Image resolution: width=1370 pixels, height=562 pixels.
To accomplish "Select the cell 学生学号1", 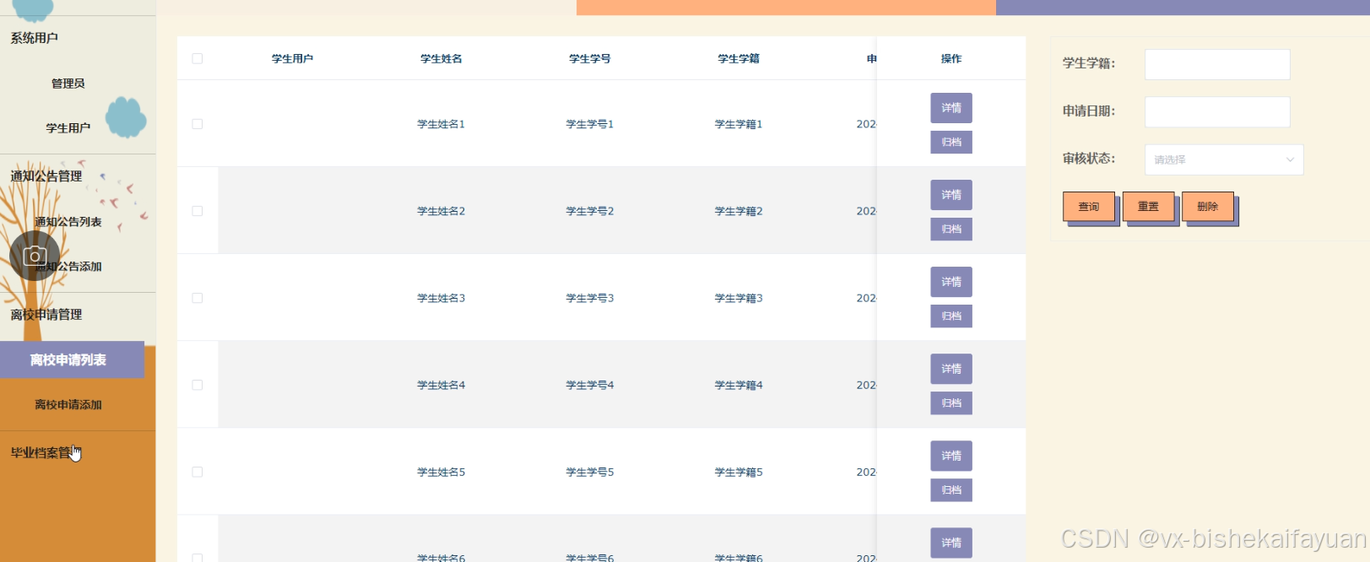I will click(590, 124).
